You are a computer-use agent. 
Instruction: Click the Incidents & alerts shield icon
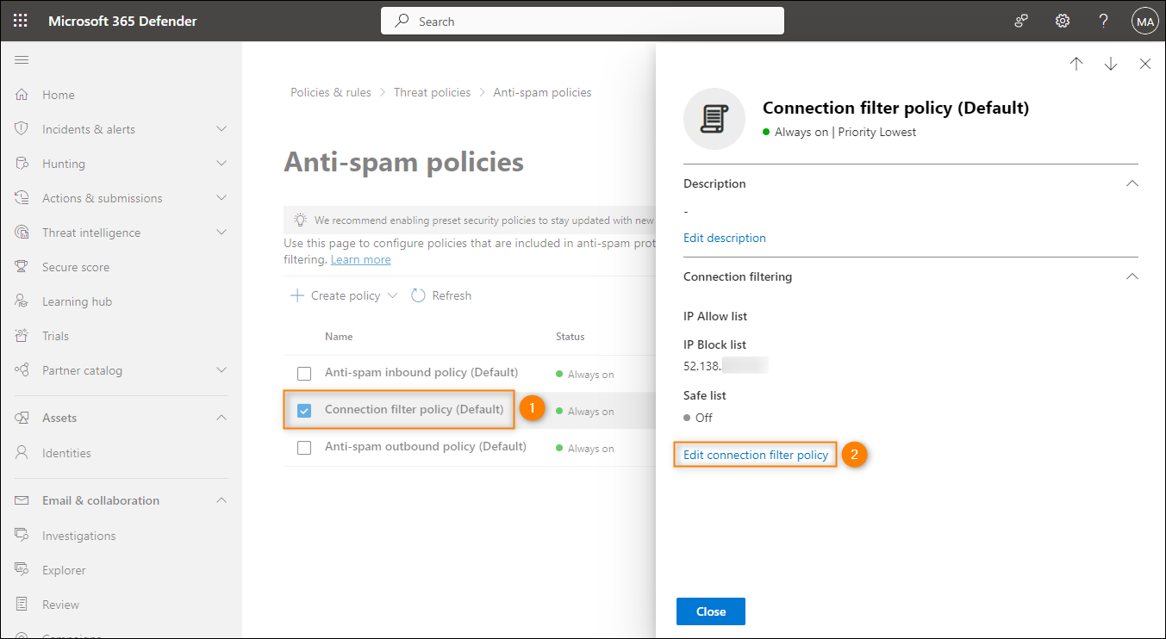point(22,129)
